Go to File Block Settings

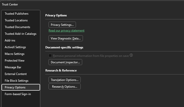click(x=16, y=81)
